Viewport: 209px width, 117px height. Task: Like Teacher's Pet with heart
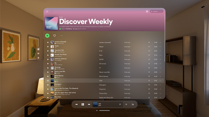pos(149,51)
